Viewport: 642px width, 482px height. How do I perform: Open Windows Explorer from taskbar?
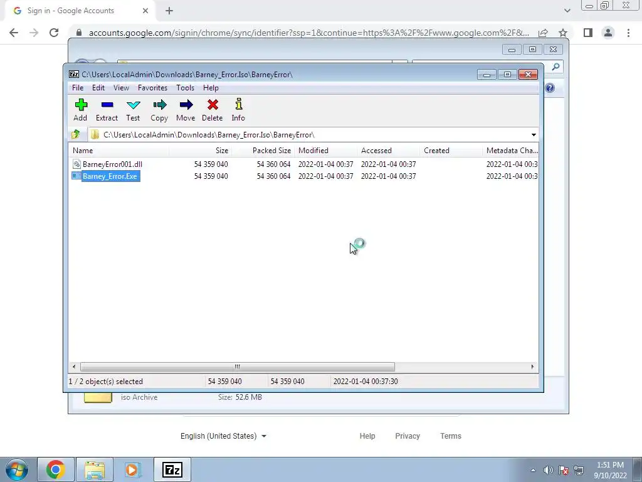click(95, 469)
